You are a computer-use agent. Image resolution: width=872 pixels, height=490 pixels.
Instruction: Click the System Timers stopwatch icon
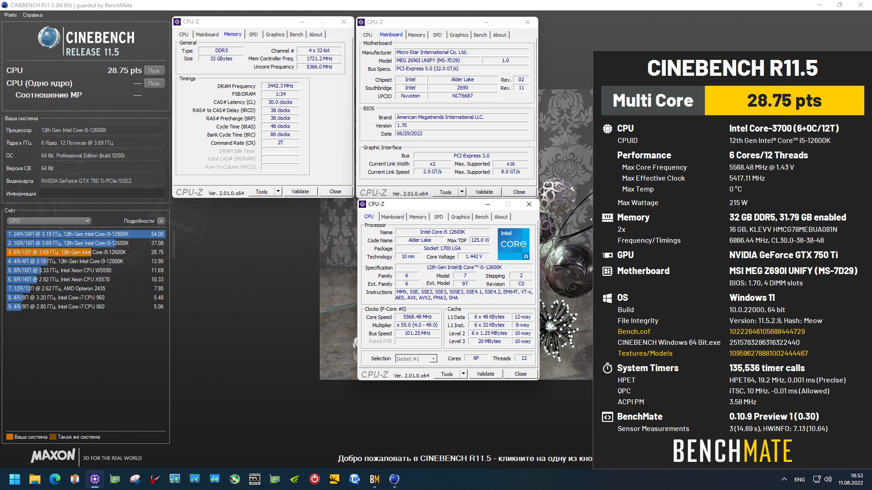point(607,368)
